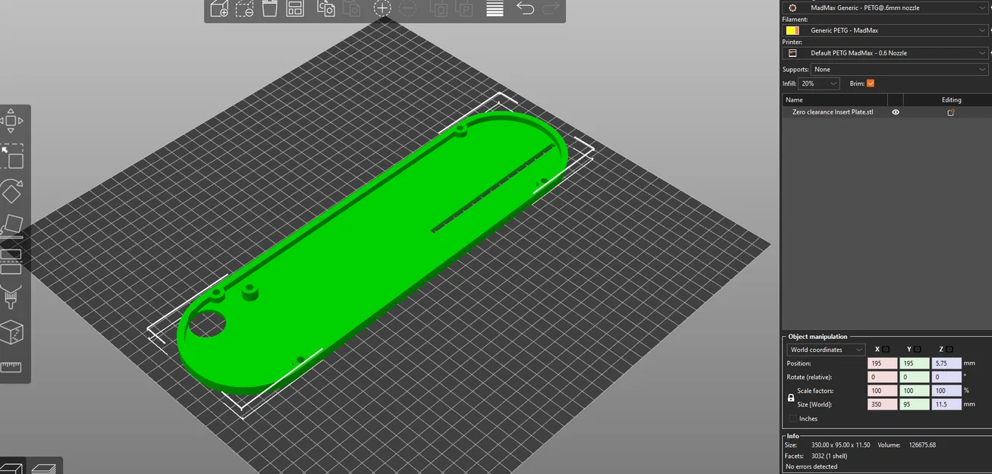Click the Arrange objects icon
This screenshot has height=474, width=992.
(296, 8)
